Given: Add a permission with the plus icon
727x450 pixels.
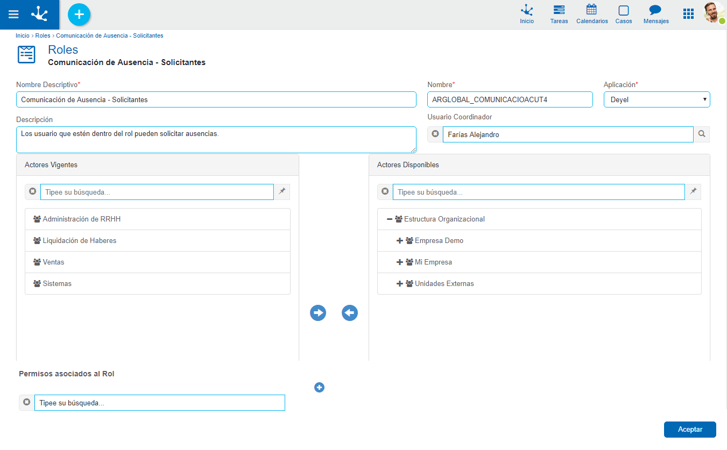Looking at the screenshot, I should (319, 387).
